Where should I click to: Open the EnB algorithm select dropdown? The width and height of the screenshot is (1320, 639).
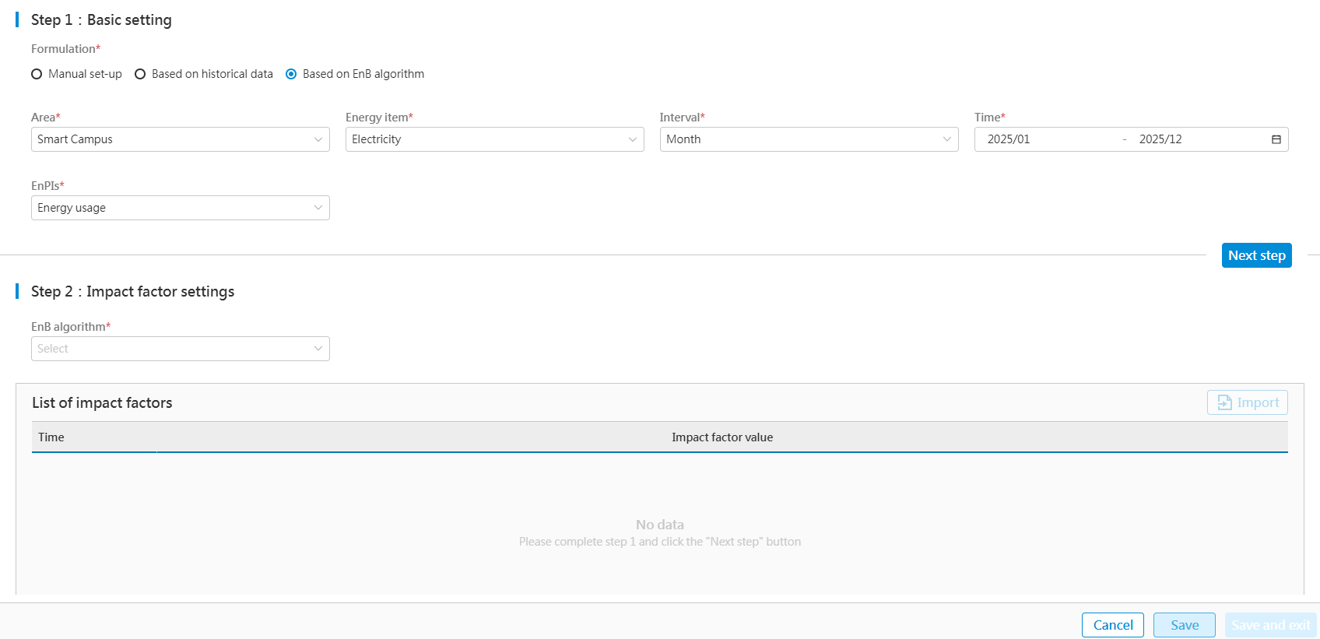pos(180,349)
